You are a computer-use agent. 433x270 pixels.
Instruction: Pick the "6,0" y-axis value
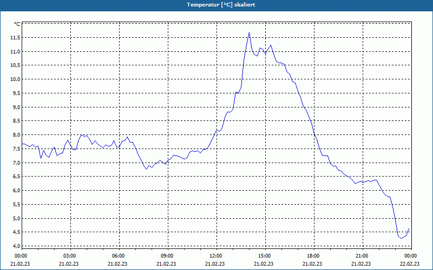(16, 191)
